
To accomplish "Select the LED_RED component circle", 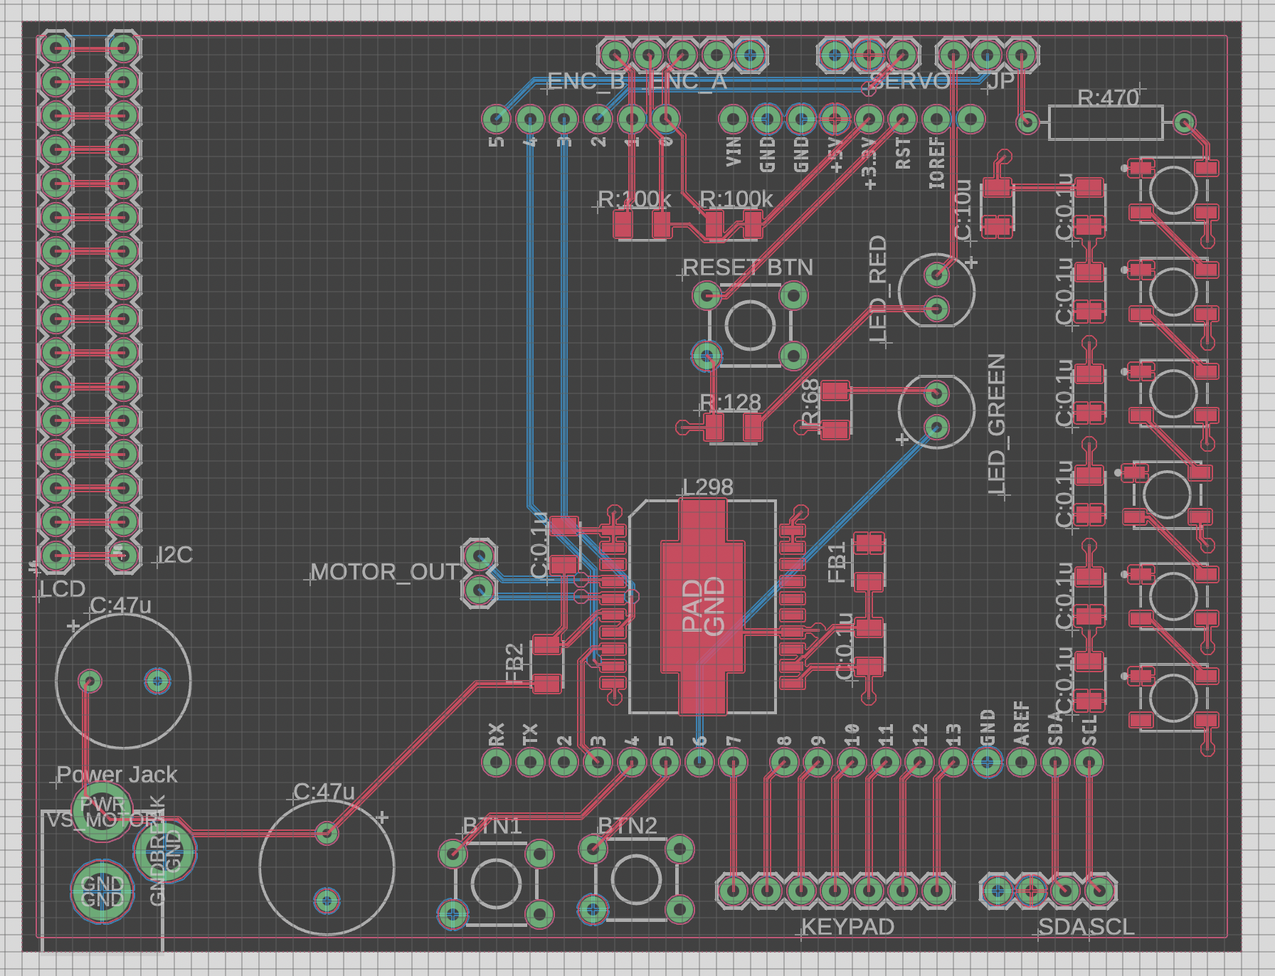I will coord(936,290).
